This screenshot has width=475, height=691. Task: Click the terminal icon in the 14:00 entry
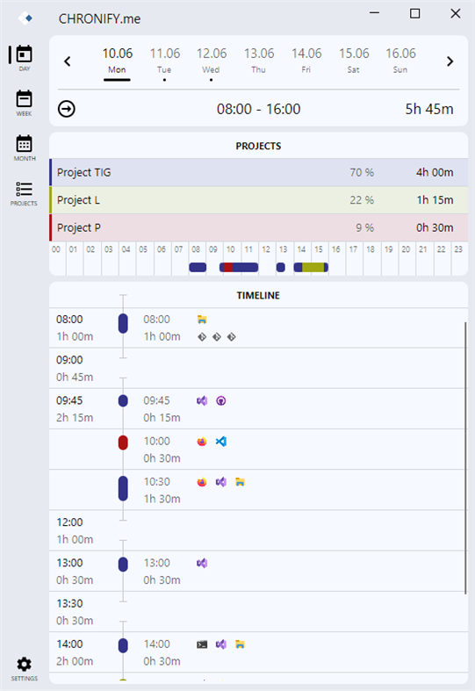(x=202, y=644)
